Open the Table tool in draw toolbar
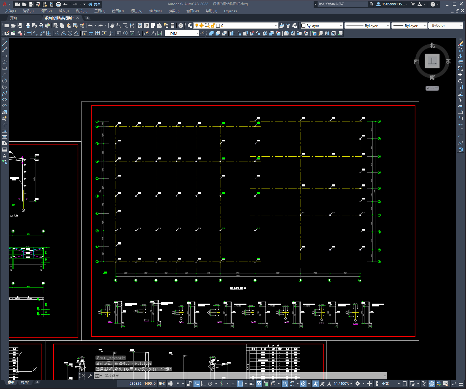The width and height of the screenshot is (466, 389). click(x=5, y=150)
